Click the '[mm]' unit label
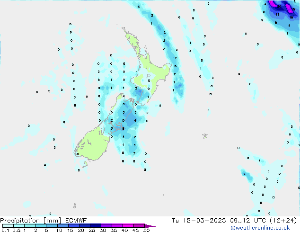 tap(52, 221)
